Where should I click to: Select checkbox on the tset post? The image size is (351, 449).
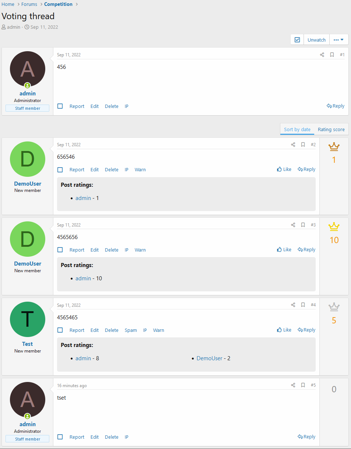click(60, 437)
